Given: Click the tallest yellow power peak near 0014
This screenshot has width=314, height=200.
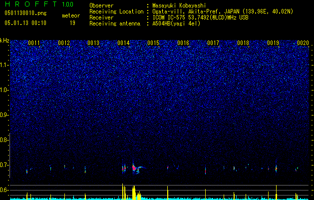Looking at the screenshot, I should point(123,191).
